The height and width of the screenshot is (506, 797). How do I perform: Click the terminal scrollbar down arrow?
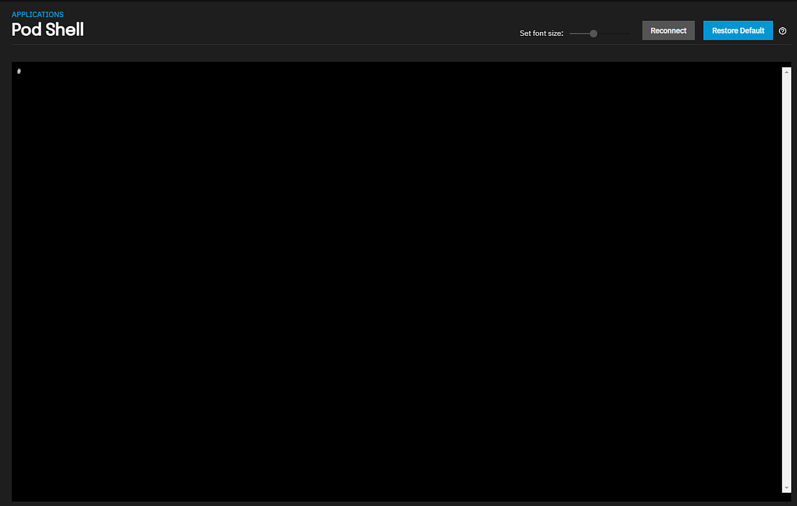coord(786,488)
